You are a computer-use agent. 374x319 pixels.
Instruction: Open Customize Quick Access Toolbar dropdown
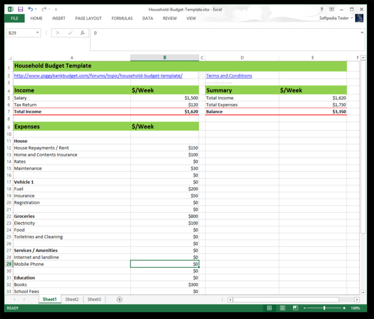click(55, 9)
